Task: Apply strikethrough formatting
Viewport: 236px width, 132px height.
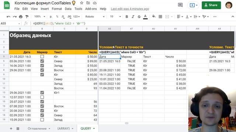Action: (x=139, y=16)
